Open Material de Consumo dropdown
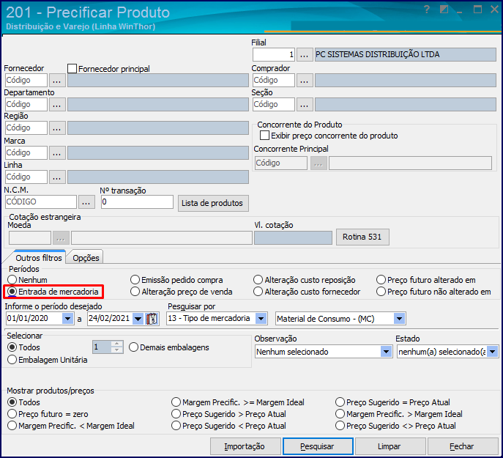503x458 pixels. (399, 319)
